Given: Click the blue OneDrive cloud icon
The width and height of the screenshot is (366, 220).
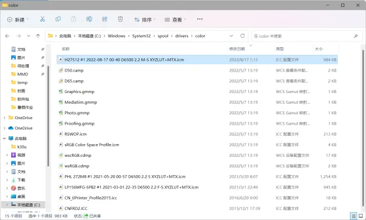Looking at the screenshot, I should click(x=11, y=128).
